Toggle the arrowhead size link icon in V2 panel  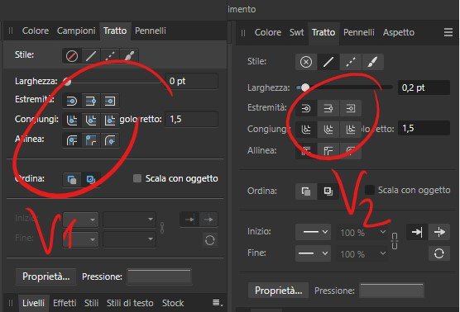point(395,242)
